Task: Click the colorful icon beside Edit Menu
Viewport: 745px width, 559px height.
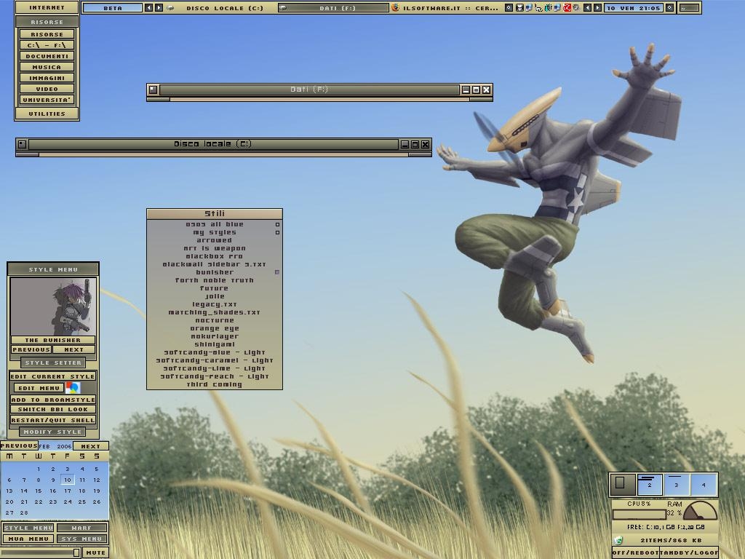Action: (73, 388)
